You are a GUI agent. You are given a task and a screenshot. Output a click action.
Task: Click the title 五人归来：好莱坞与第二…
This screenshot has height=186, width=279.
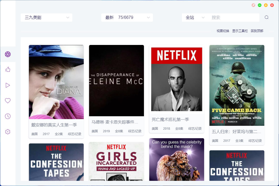pos(236,132)
